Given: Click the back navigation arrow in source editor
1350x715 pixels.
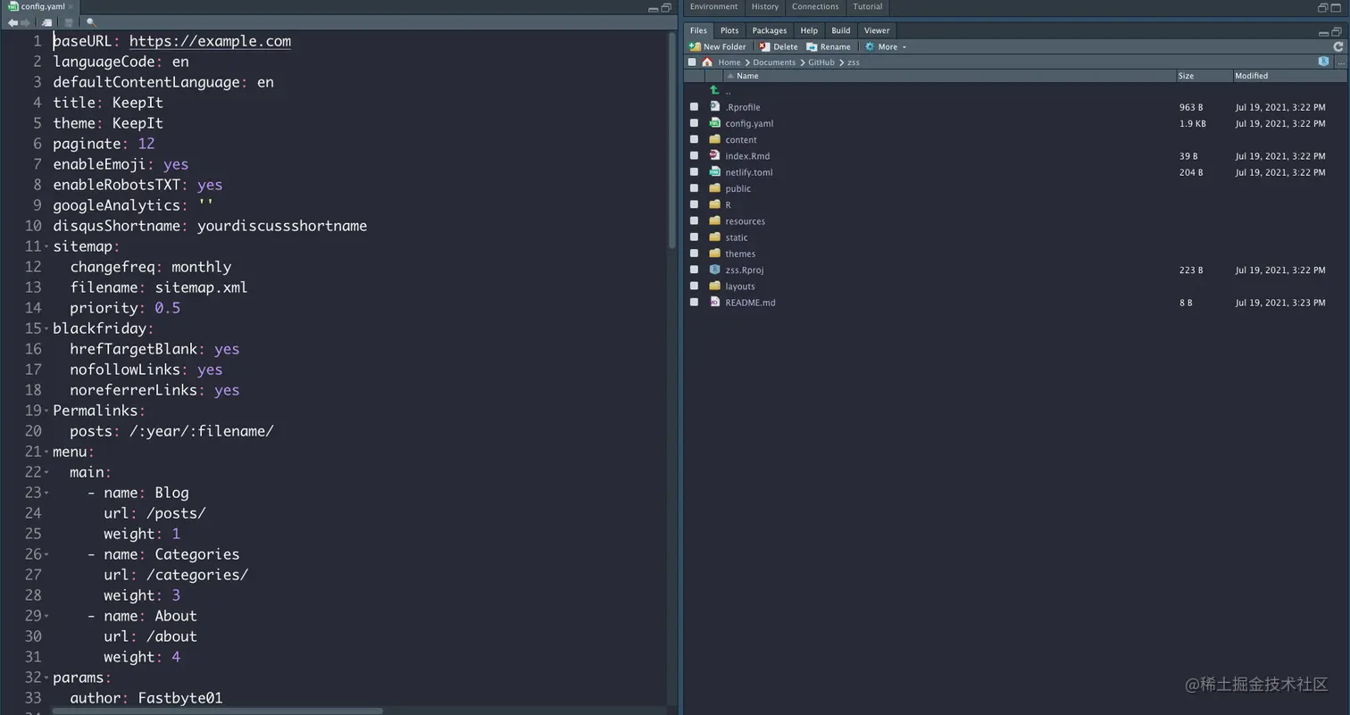Looking at the screenshot, I should coord(12,22).
